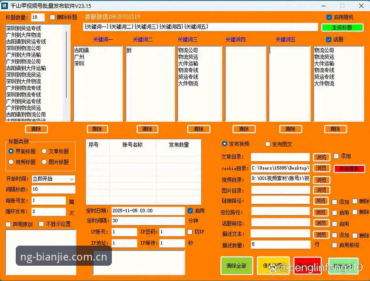Click 浏览 for 图片目录

click(x=321, y=190)
